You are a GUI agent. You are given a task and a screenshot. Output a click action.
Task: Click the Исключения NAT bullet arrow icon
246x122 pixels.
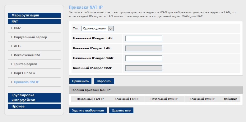click(x=12, y=55)
